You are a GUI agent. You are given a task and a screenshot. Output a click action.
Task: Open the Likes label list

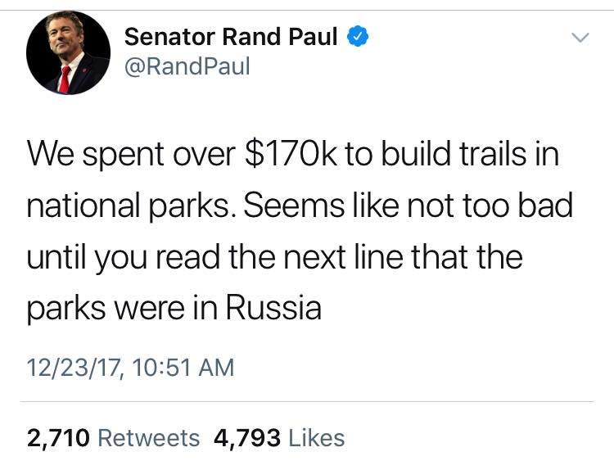click(x=316, y=437)
